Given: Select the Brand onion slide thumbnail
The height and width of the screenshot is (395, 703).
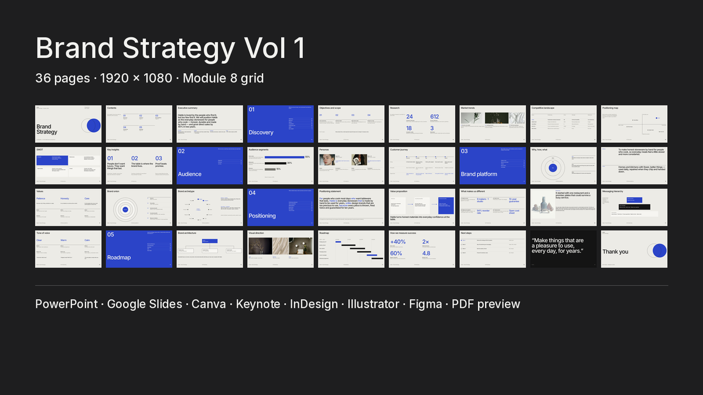Looking at the screenshot, I should 139,207.
